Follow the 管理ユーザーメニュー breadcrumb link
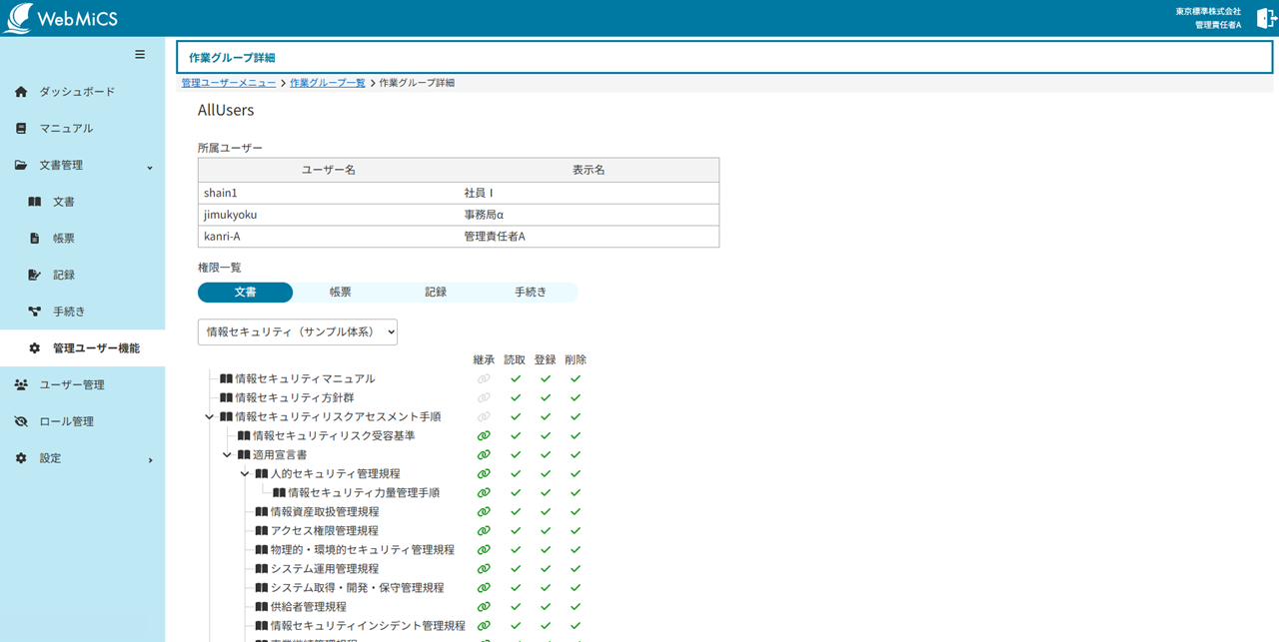 click(229, 83)
